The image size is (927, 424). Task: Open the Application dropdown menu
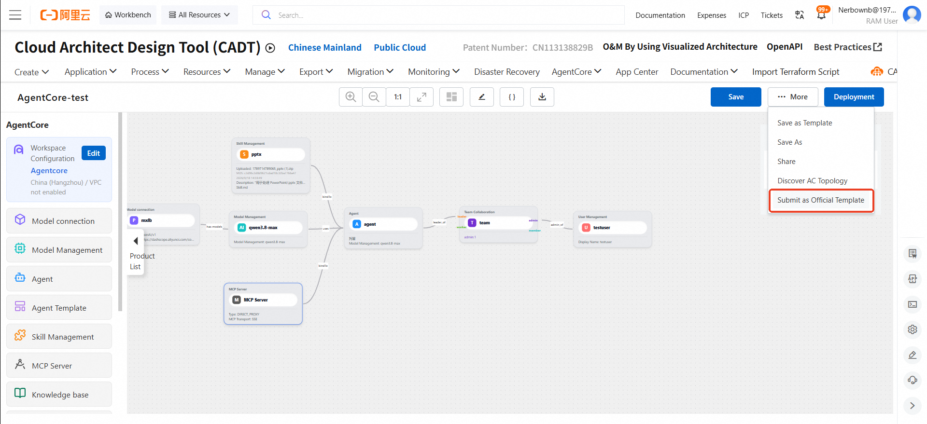(91, 72)
